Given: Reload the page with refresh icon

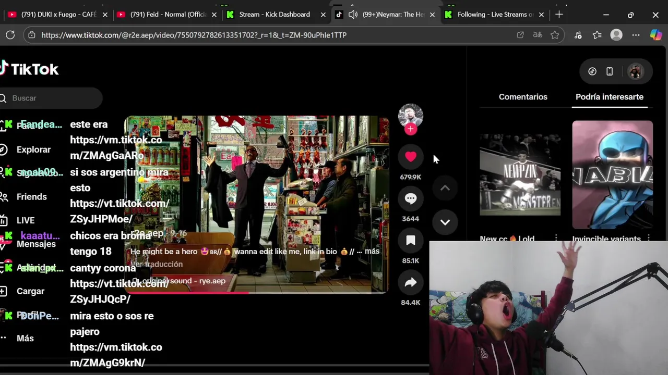Looking at the screenshot, I should pyautogui.click(x=10, y=35).
